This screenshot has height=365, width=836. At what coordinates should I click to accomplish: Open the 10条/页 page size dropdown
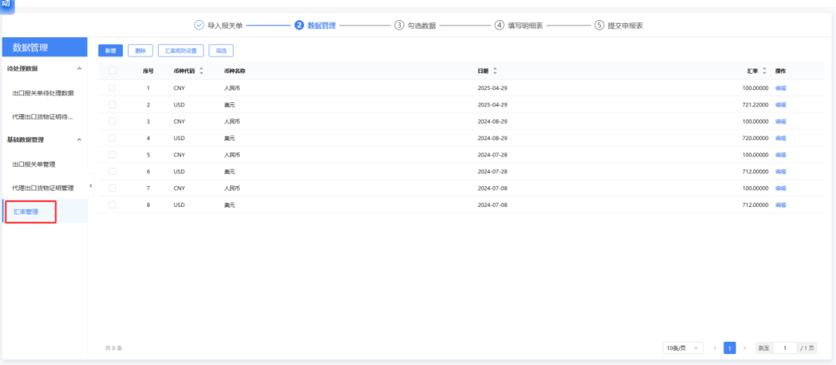tap(683, 348)
